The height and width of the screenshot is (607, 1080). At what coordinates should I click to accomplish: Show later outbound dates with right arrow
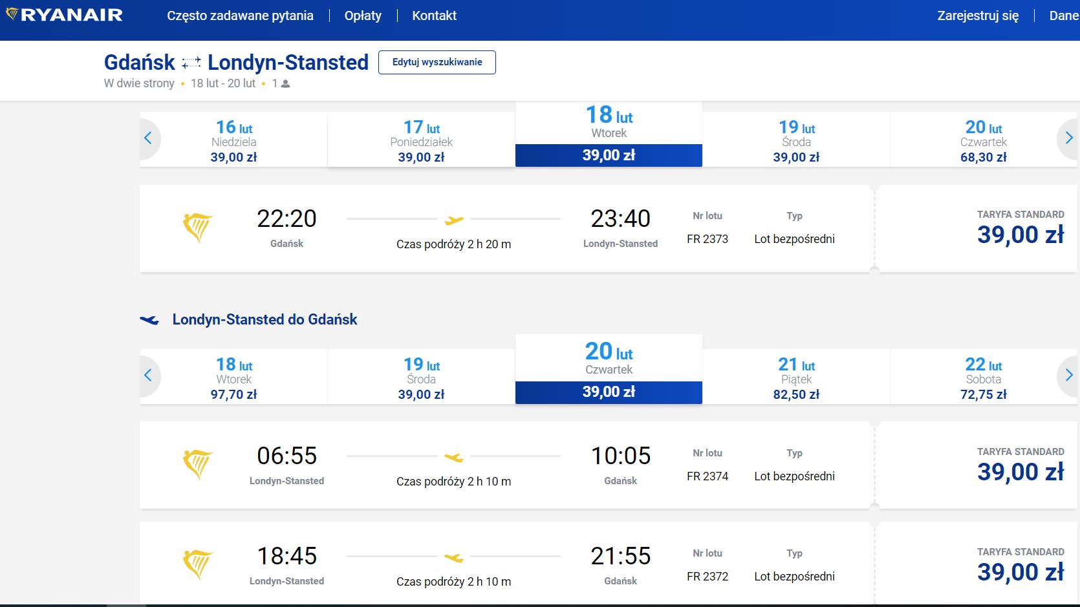pyautogui.click(x=1068, y=138)
